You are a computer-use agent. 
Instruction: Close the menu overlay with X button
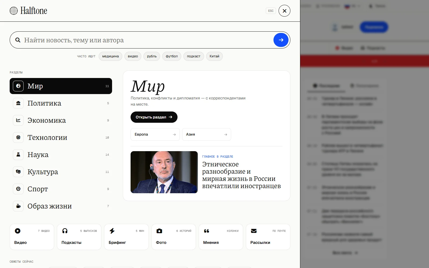(x=284, y=11)
